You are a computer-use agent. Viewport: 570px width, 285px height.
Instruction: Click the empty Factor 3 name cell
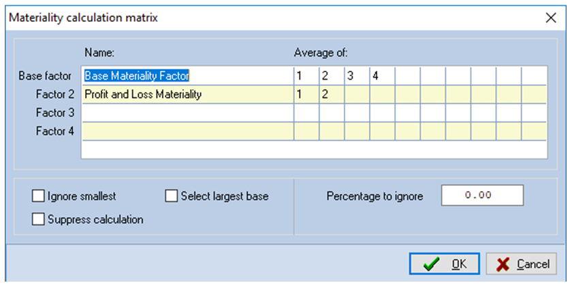pos(187,113)
